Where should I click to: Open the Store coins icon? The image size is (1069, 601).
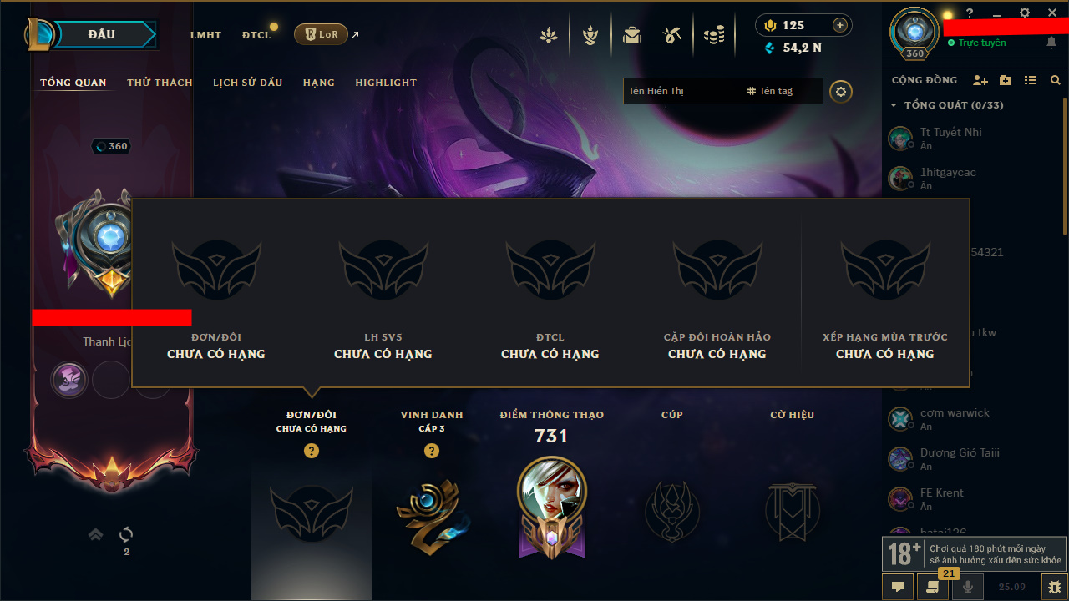tap(713, 35)
